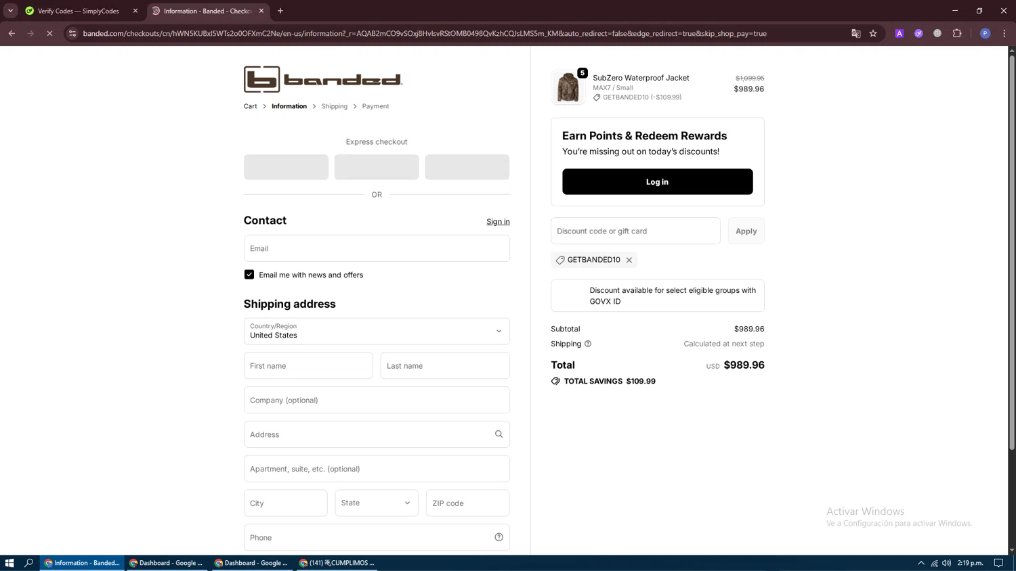The width and height of the screenshot is (1016, 571).
Task: Click the shipping info question mark icon
Action: [x=588, y=344]
